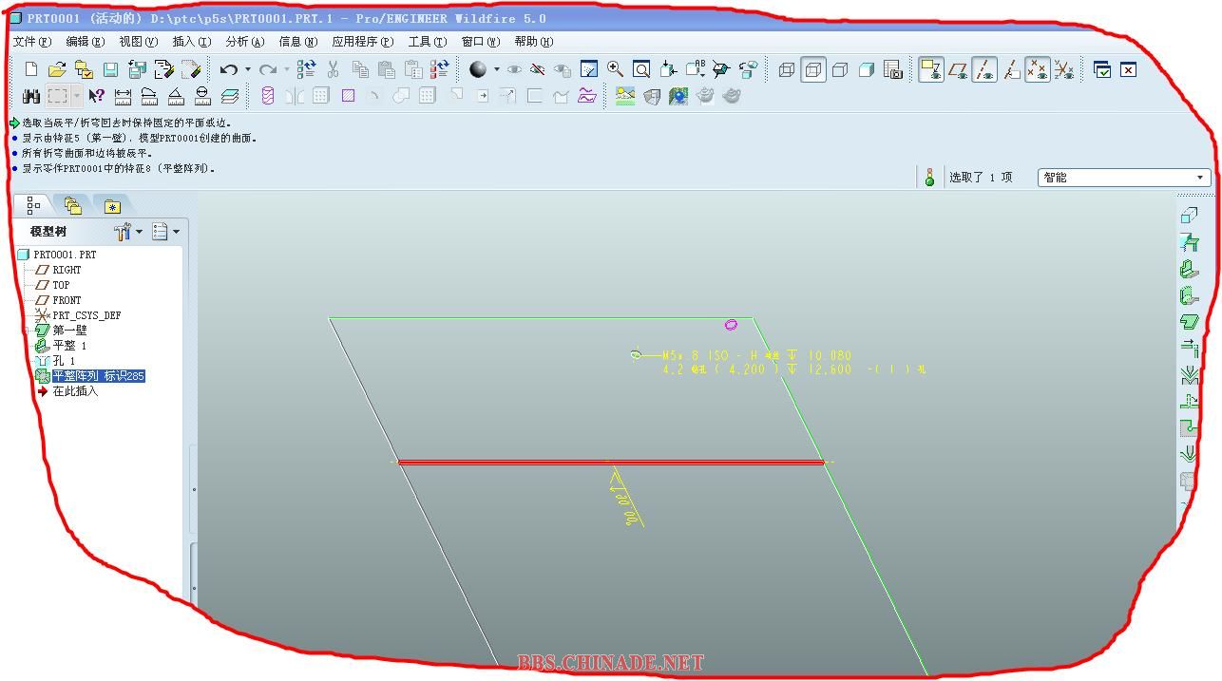Screen dimensions: 1222x681
Task: Switch to hidden line display style
Action: pos(813,69)
